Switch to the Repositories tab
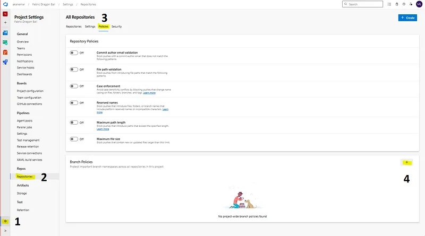425x236 pixels. pos(74,27)
